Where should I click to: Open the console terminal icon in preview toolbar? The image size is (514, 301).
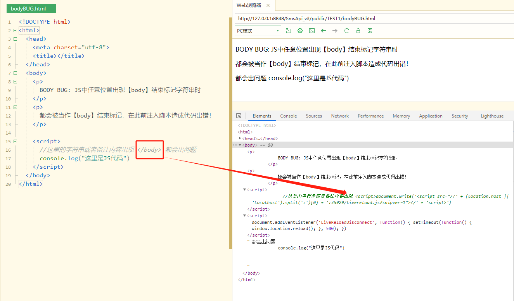tap(312, 31)
